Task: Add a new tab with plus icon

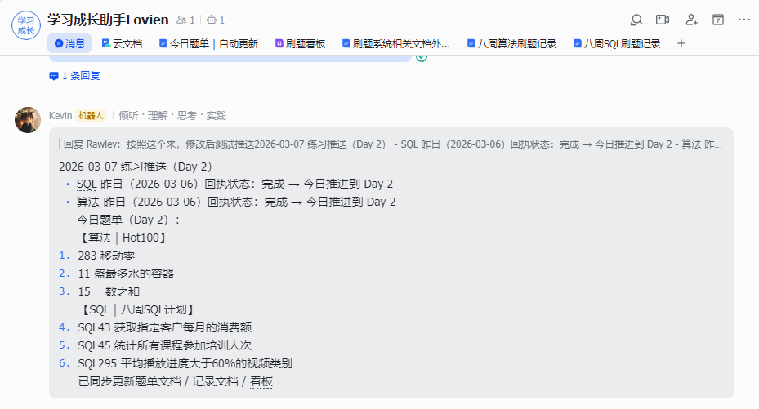Action: (x=681, y=44)
